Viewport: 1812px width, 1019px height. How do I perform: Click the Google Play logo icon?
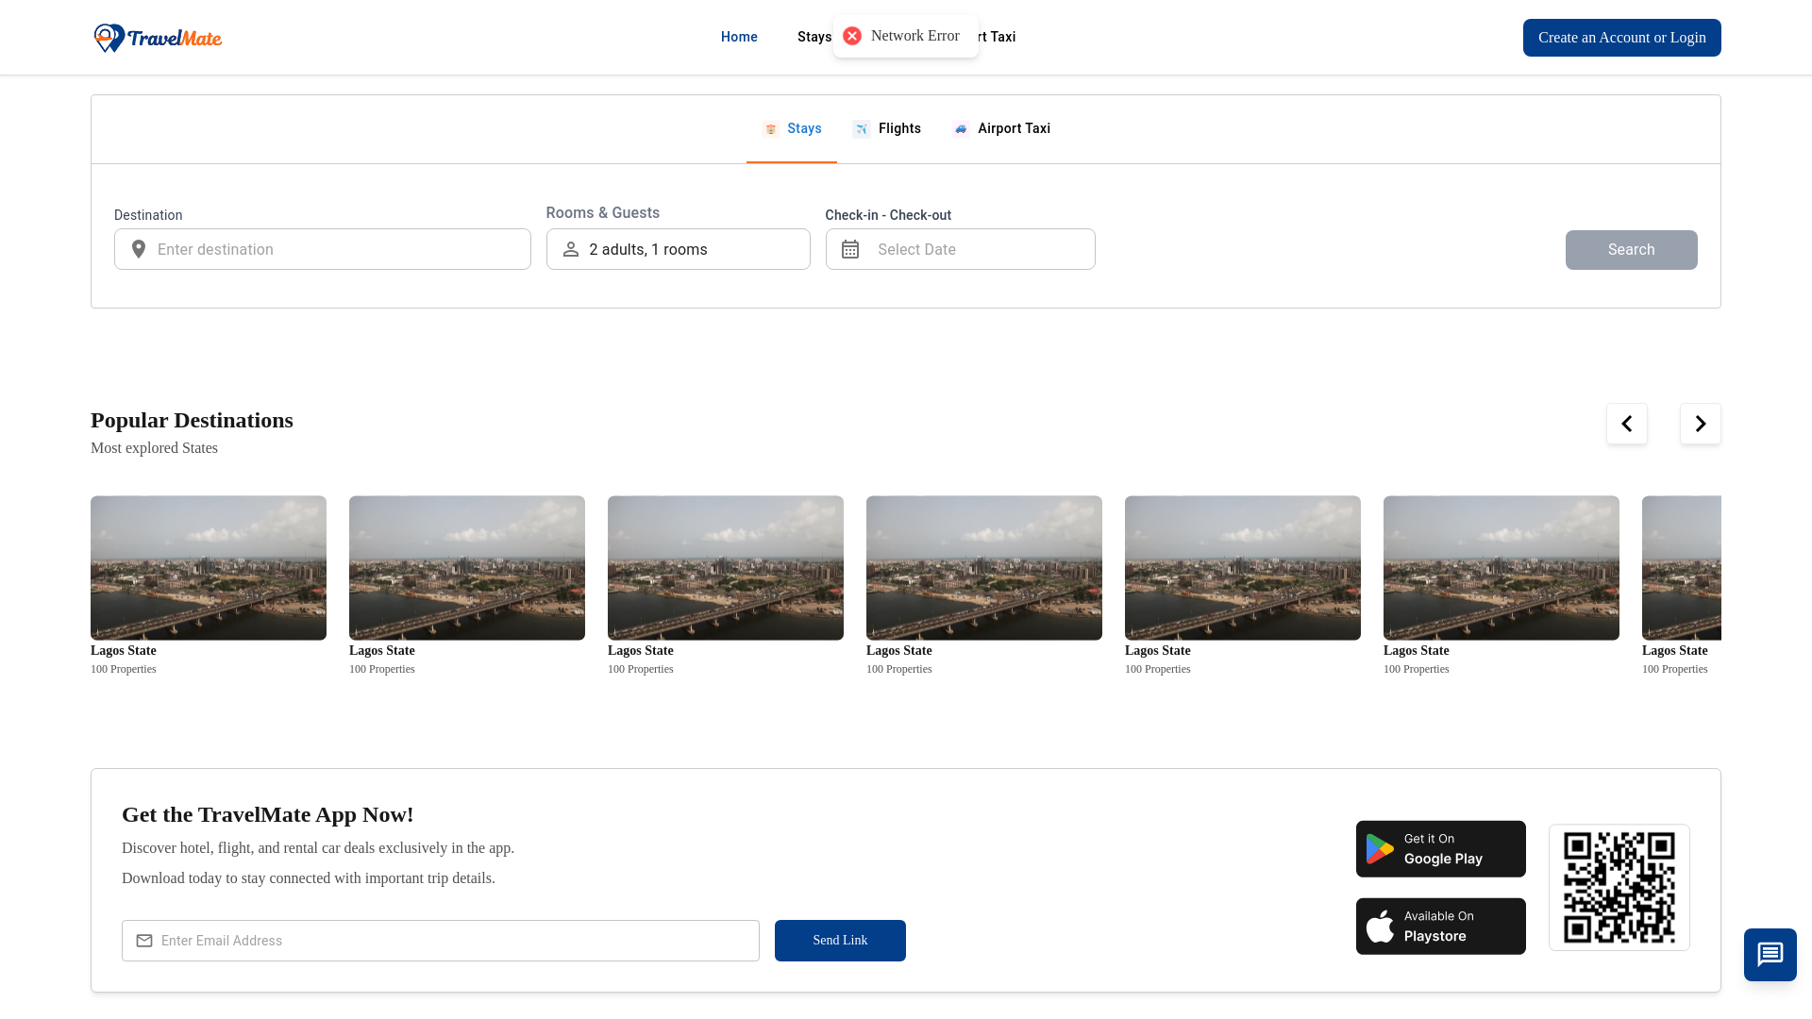pos(1380,849)
